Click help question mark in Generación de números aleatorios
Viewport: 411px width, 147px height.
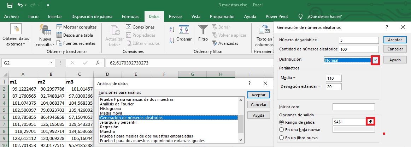(x=387, y=27)
